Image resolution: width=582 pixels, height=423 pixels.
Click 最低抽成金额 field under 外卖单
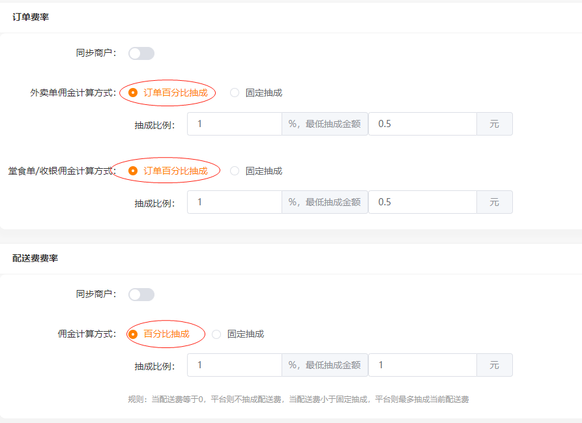[422, 124]
